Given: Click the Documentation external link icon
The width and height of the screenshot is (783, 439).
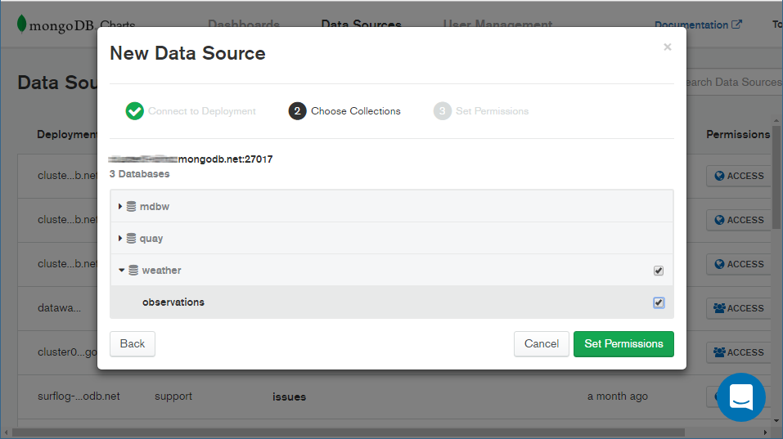Looking at the screenshot, I should click(736, 25).
